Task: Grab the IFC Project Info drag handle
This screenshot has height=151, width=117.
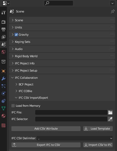Action: (112, 63)
